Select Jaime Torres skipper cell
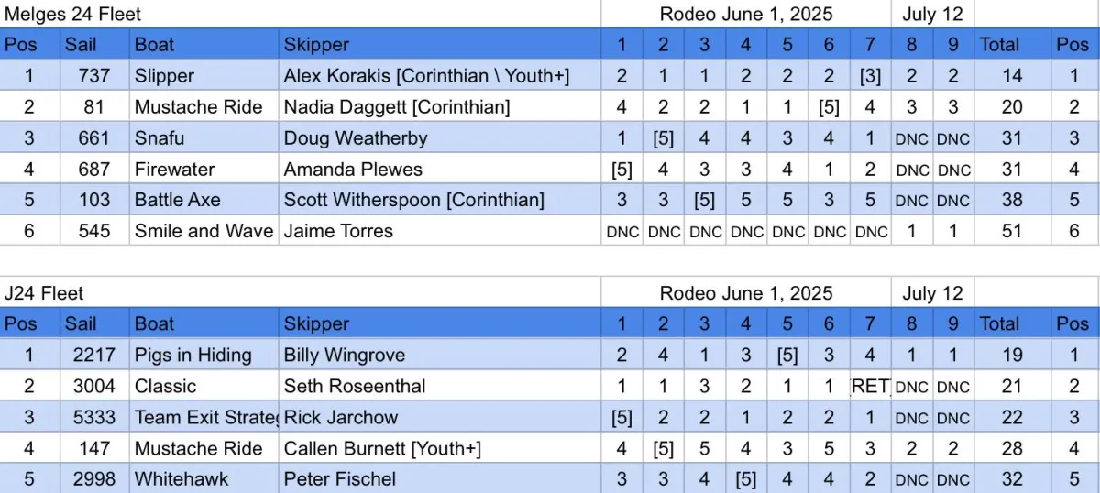Image resolution: width=1100 pixels, height=493 pixels. 338,231
